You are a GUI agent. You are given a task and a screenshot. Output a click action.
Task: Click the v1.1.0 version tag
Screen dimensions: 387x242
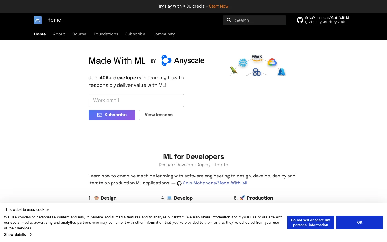(x=311, y=22)
